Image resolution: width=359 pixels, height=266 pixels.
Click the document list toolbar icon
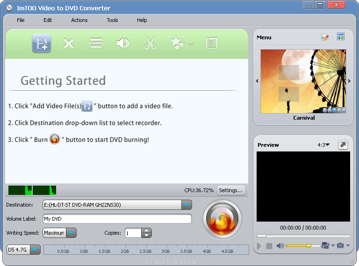pyautogui.click(x=212, y=43)
